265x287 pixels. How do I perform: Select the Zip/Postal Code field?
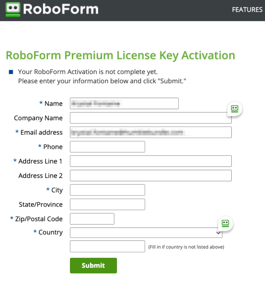(x=92, y=218)
